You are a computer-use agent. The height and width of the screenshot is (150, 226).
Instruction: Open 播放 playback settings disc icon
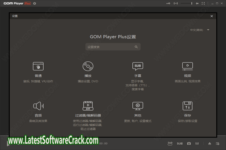pos(88,66)
